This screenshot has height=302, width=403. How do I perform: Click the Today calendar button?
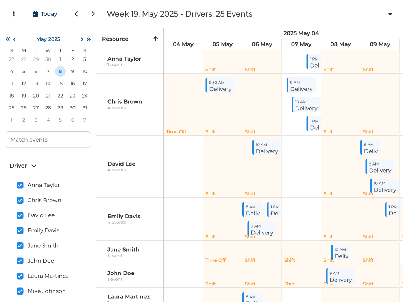coord(45,14)
